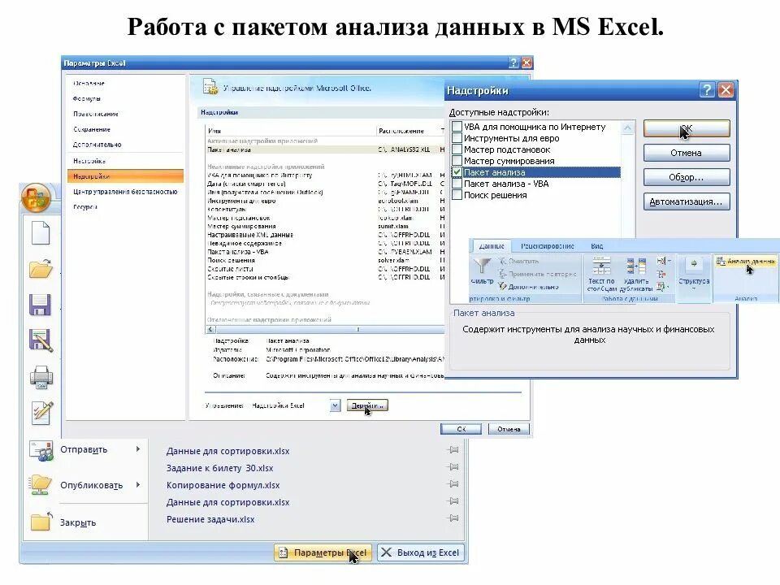Click Отмена in the Надстройки dialog
Image resolution: width=780 pixels, height=585 pixels.
687,153
